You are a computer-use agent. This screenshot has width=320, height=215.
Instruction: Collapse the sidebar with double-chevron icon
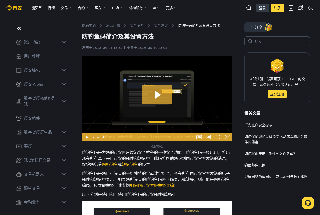[19, 28]
